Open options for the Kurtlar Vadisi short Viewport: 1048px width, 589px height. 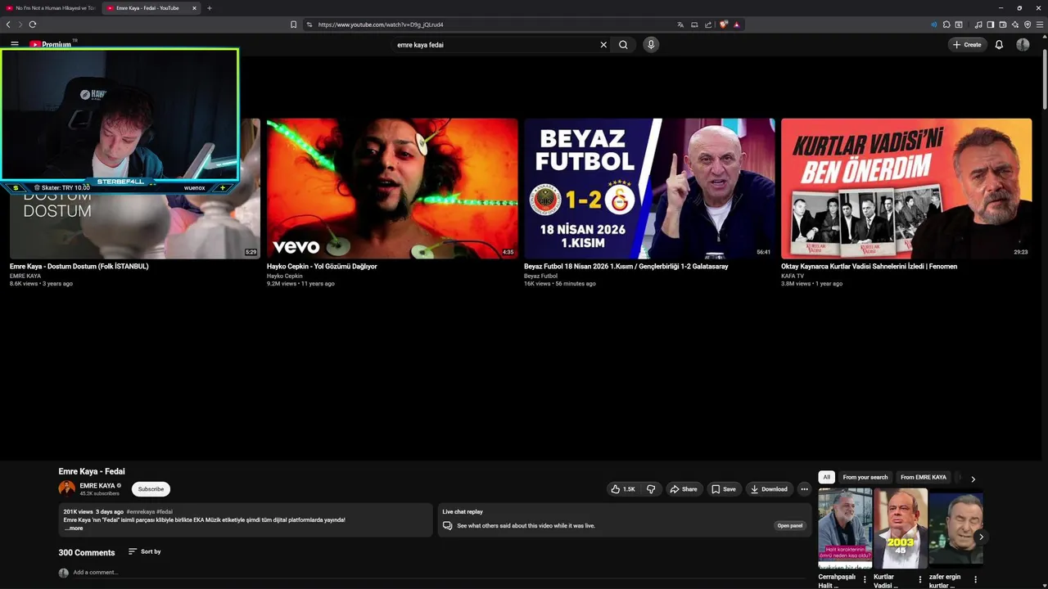(x=919, y=580)
